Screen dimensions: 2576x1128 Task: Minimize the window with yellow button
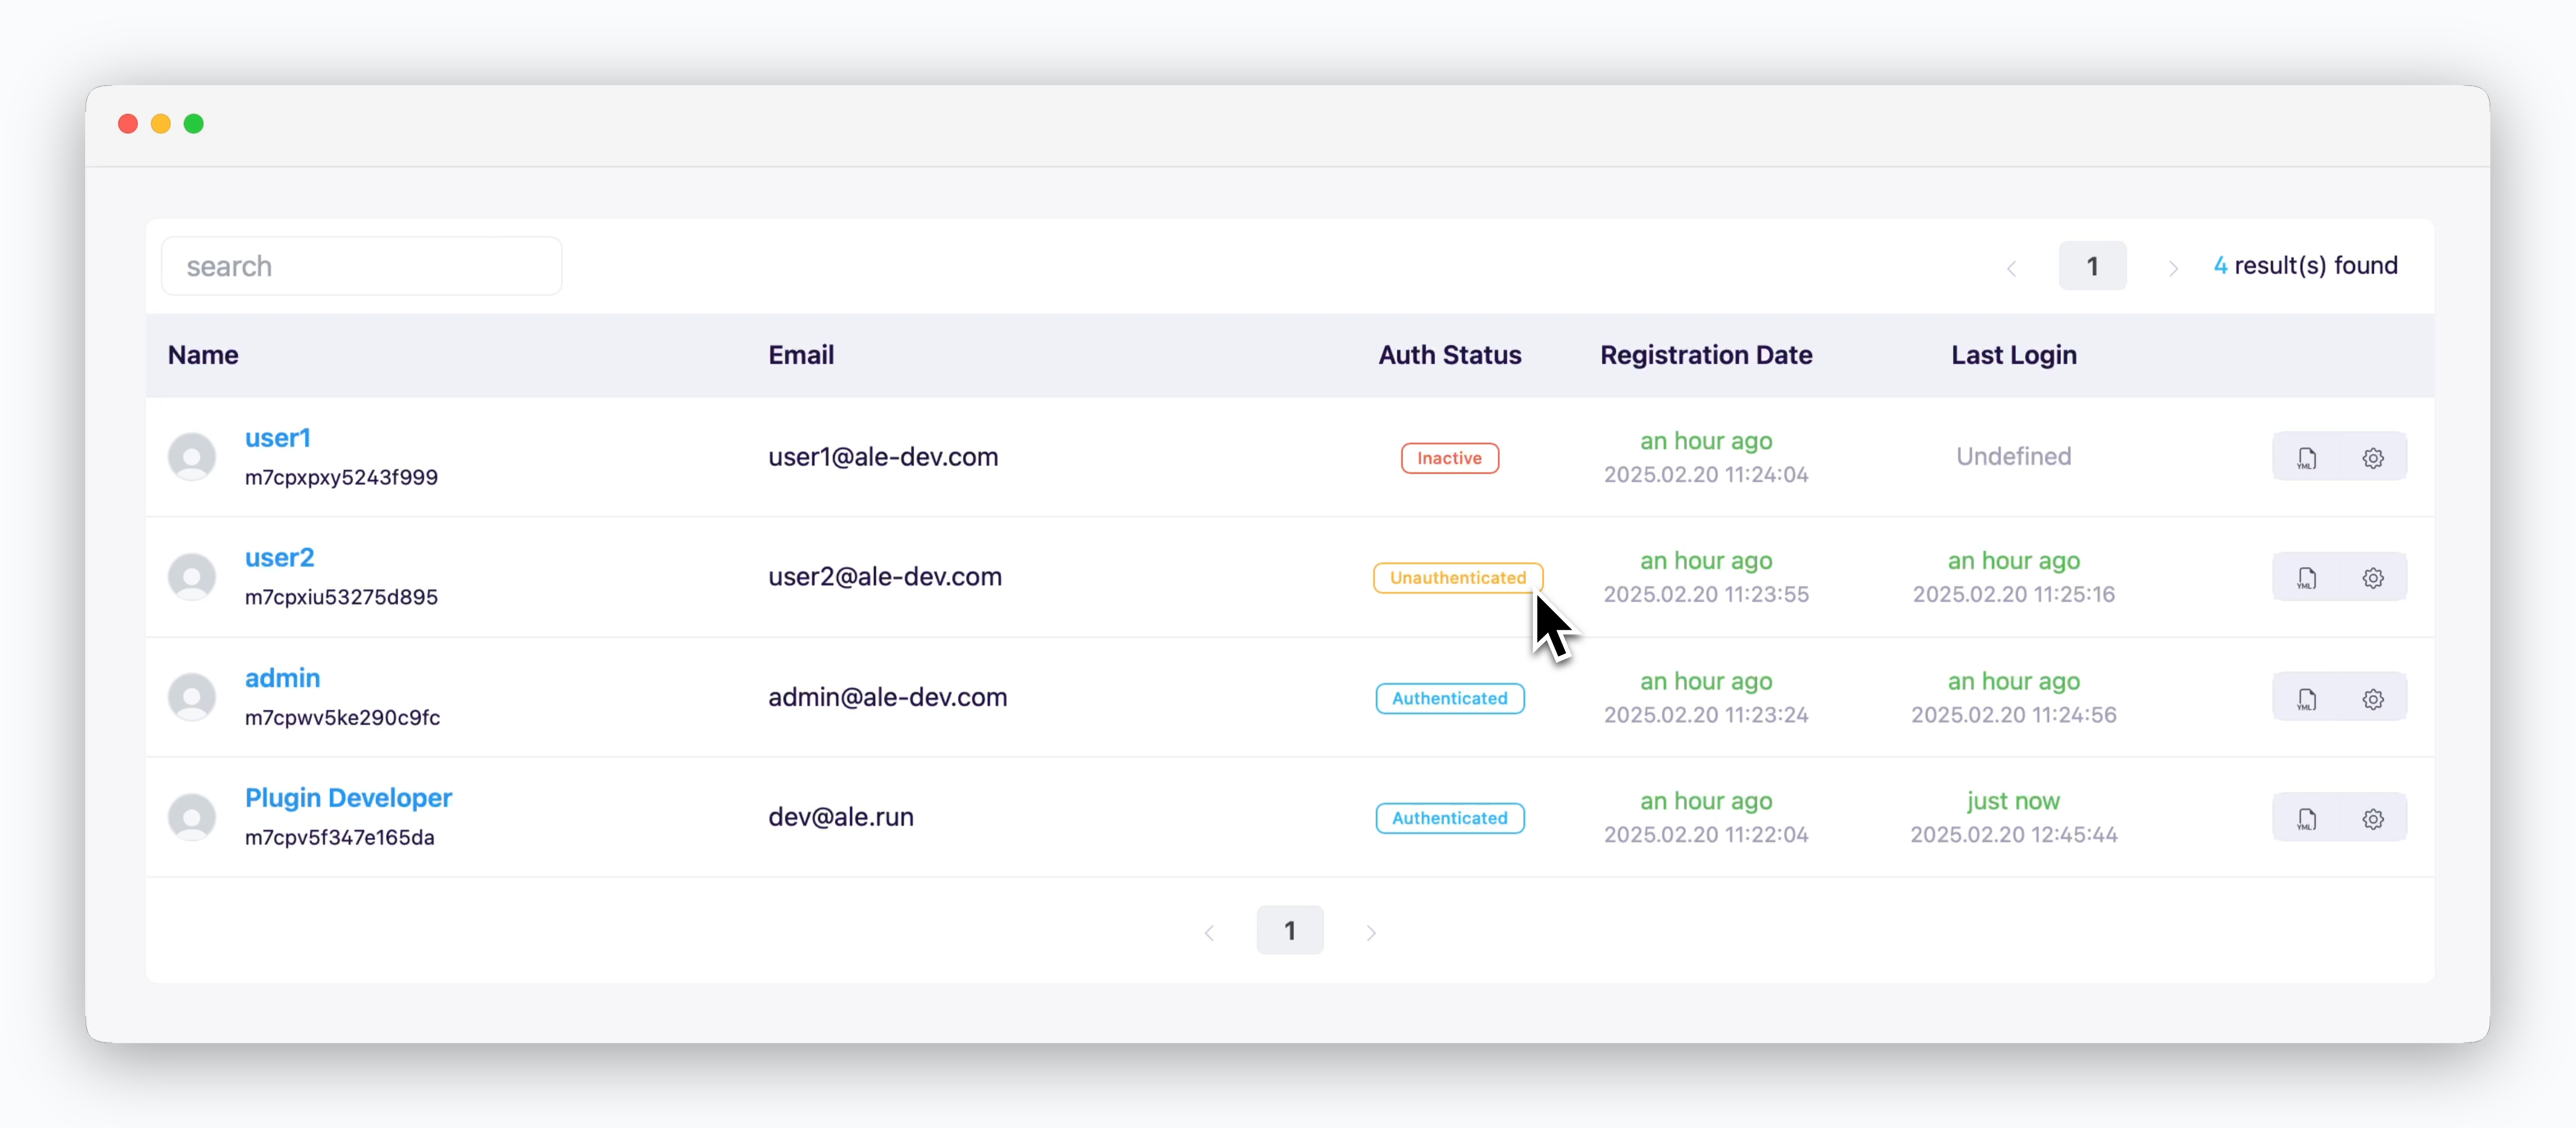click(x=161, y=123)
